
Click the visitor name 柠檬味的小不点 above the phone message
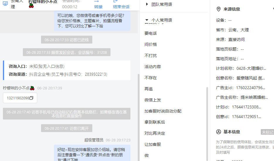pyautogui.click(x=18, y=88)
